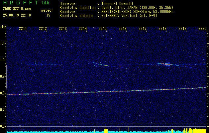Click the slanted meteor echo near 2215
This screenshot has height=133, width=209.
[101, 64]
